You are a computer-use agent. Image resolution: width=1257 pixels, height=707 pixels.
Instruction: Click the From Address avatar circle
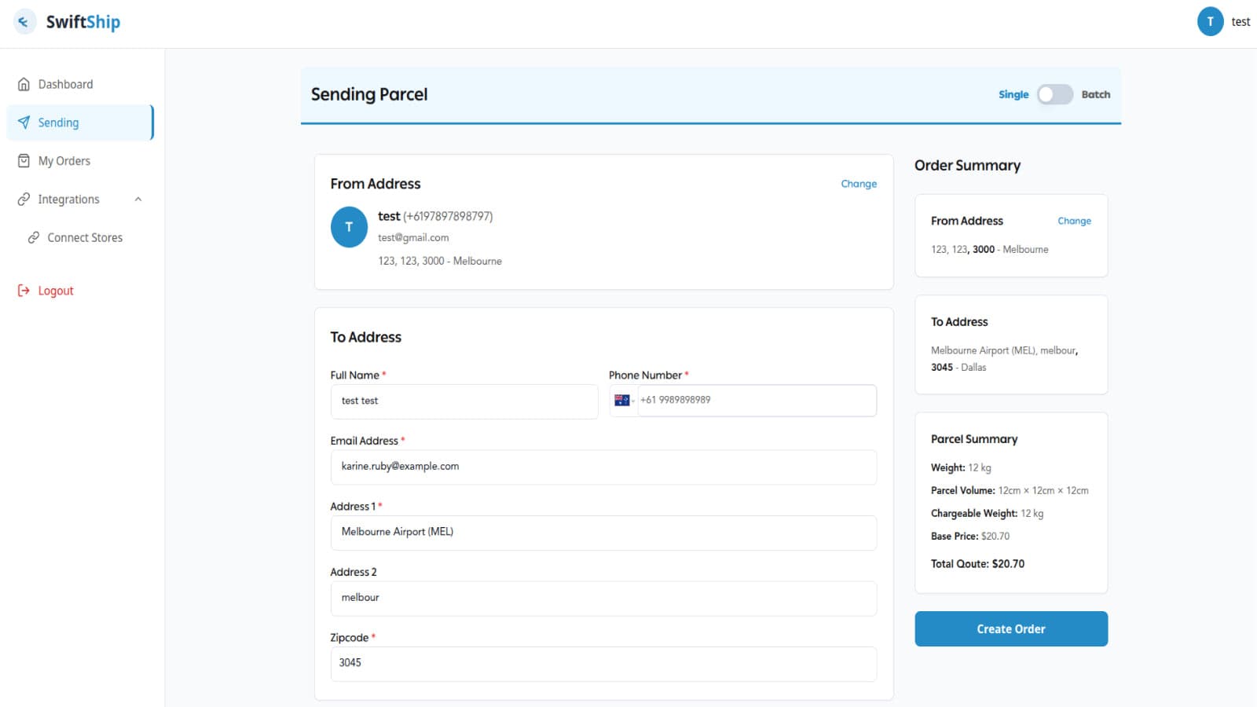coord(349,227)
